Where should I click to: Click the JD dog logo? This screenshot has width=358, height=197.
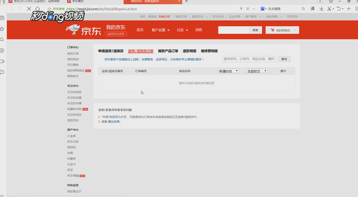(x=73, y=30)
